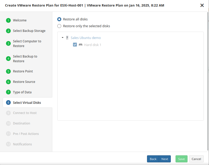This screenshot has height=165, width=209.
Task: Toggle the Hard disk 1 checkbox
Action: (x=75, y=45)
